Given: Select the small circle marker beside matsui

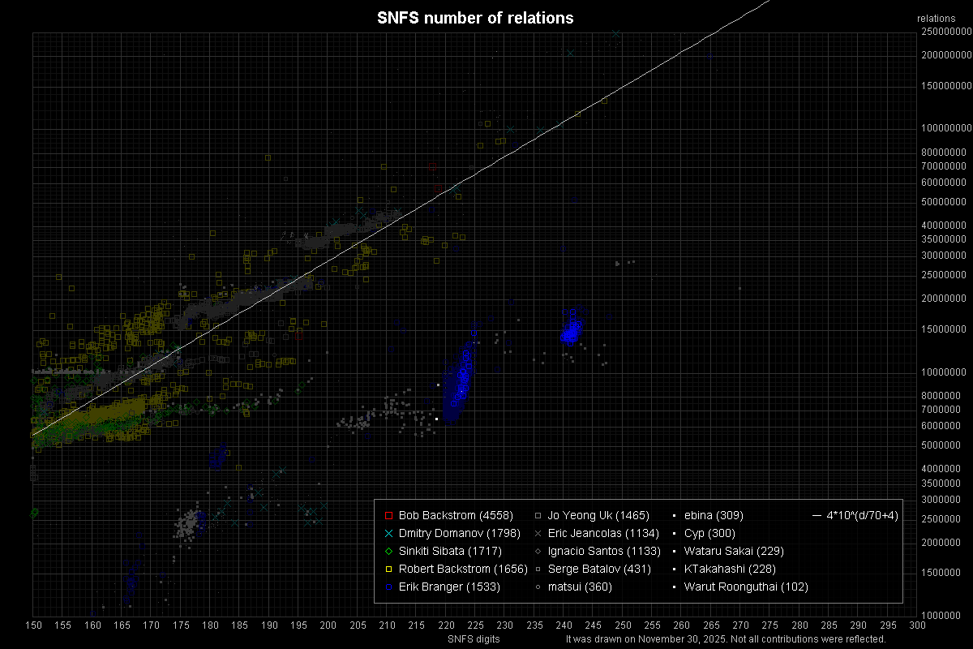Looking at the screenshot, I should point(538,587).
